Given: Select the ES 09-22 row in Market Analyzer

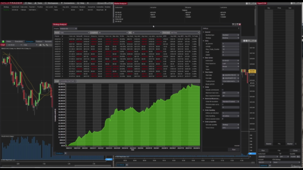Looking at the screenshot, I should pos(185,12).
